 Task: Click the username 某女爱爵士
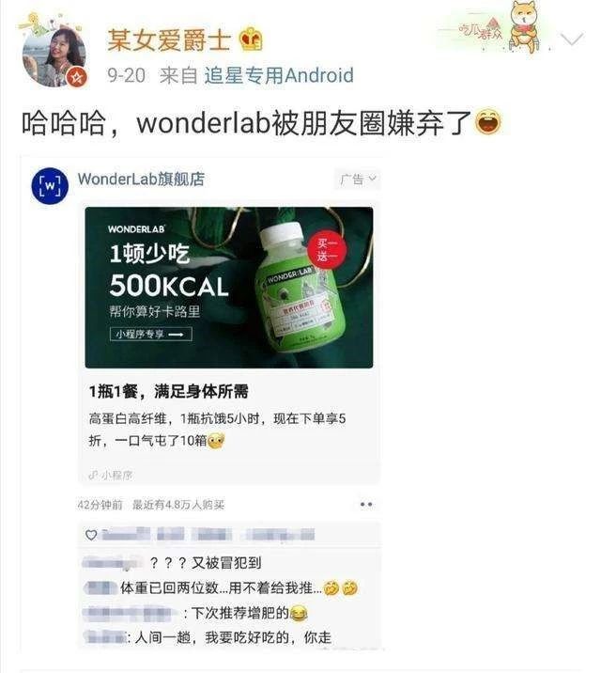(x=169, y=39)
